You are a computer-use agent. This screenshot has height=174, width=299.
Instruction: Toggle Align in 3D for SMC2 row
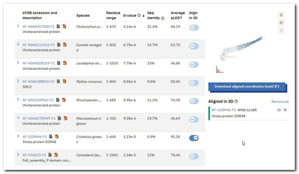tap(194, 83)
